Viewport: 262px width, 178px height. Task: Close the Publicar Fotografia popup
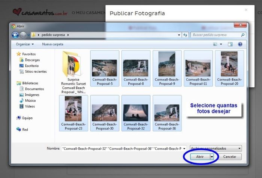[246, 10]
